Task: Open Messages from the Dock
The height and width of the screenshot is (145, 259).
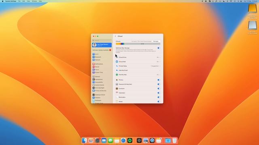Action: [x=110, y=141]
